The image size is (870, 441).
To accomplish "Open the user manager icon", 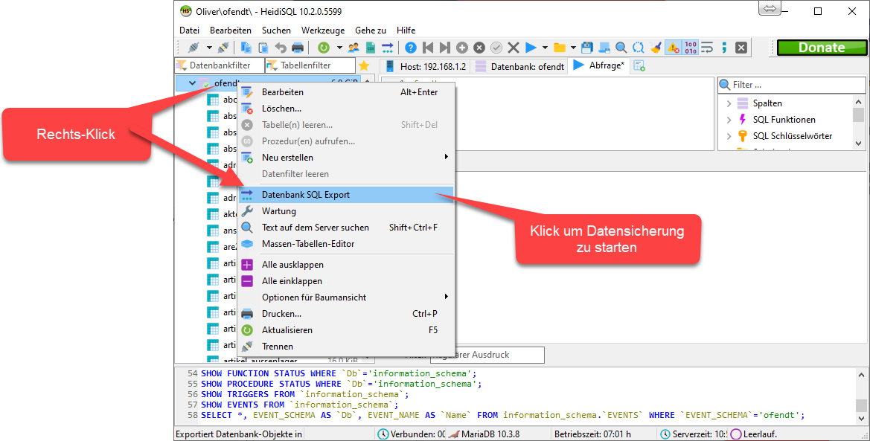I will pos(354,48).
